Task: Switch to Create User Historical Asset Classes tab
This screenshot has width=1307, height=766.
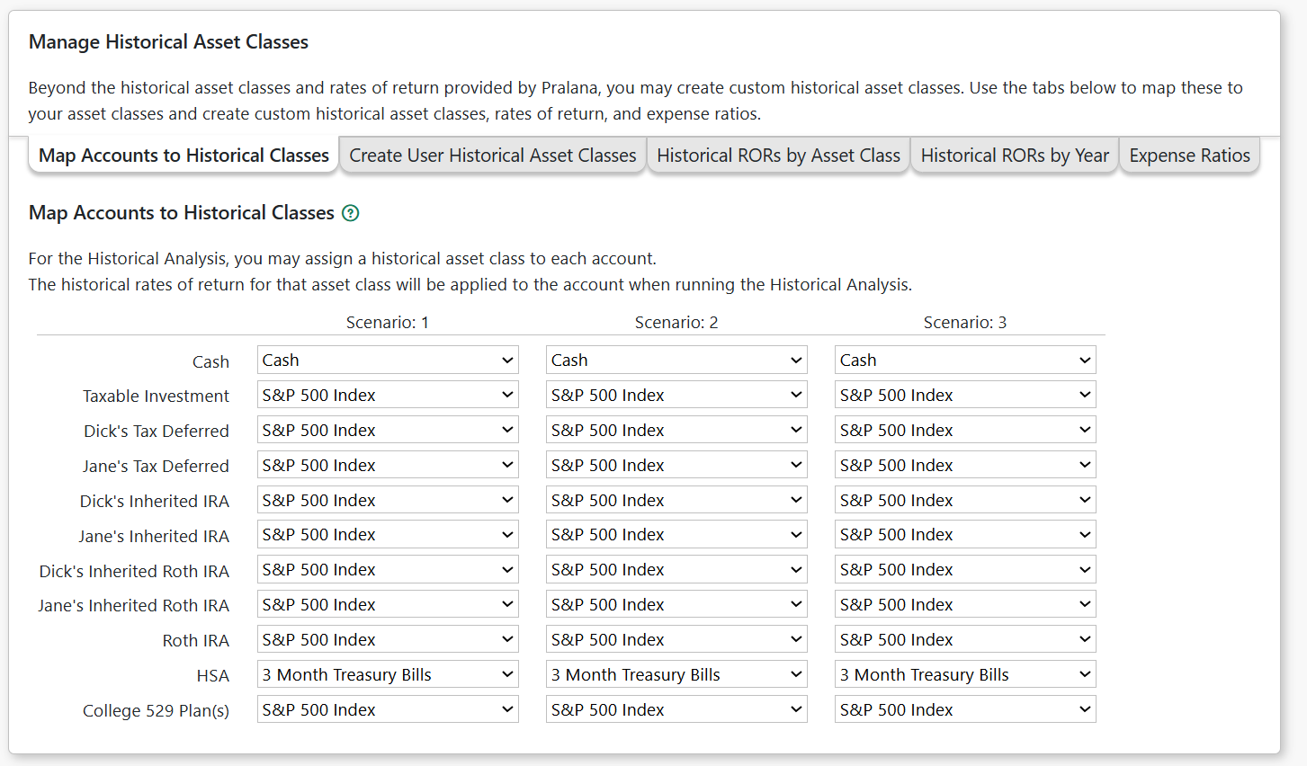Action: coord(492,156)
